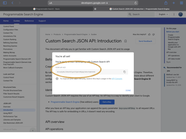Open the API Console link
This screenshot has width=186, height=139.
(x=117, y=79)
